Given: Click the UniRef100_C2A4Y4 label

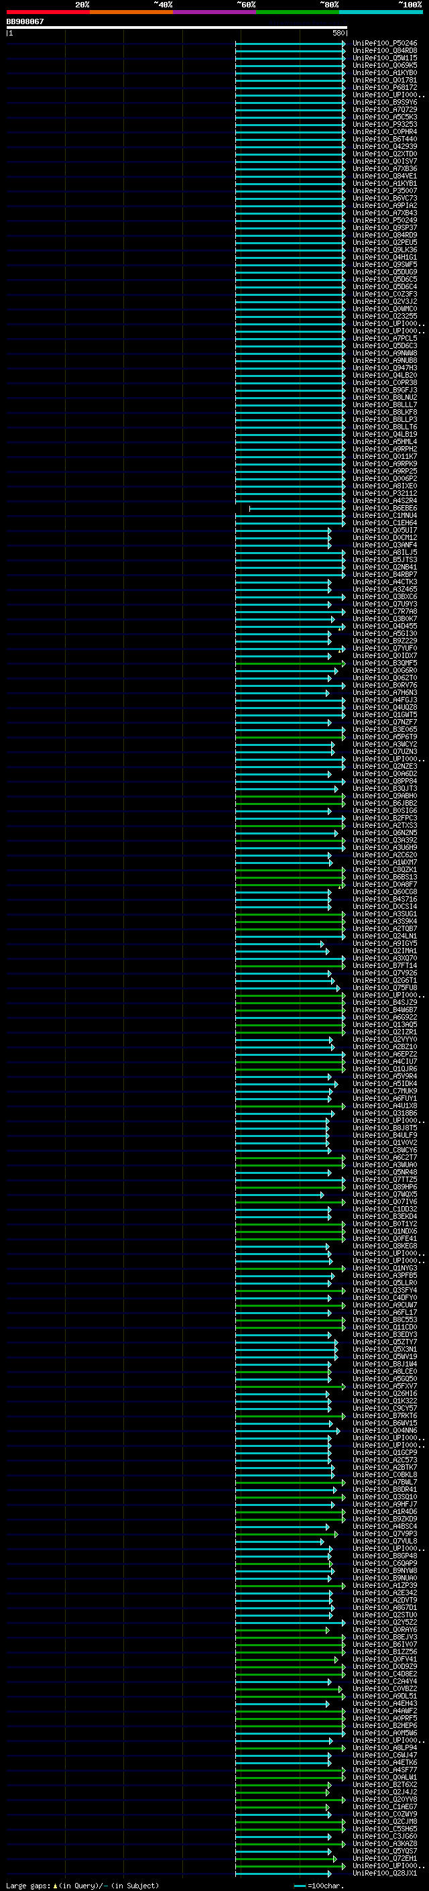Looking at the screenshot, I should tap(385, 1681).
